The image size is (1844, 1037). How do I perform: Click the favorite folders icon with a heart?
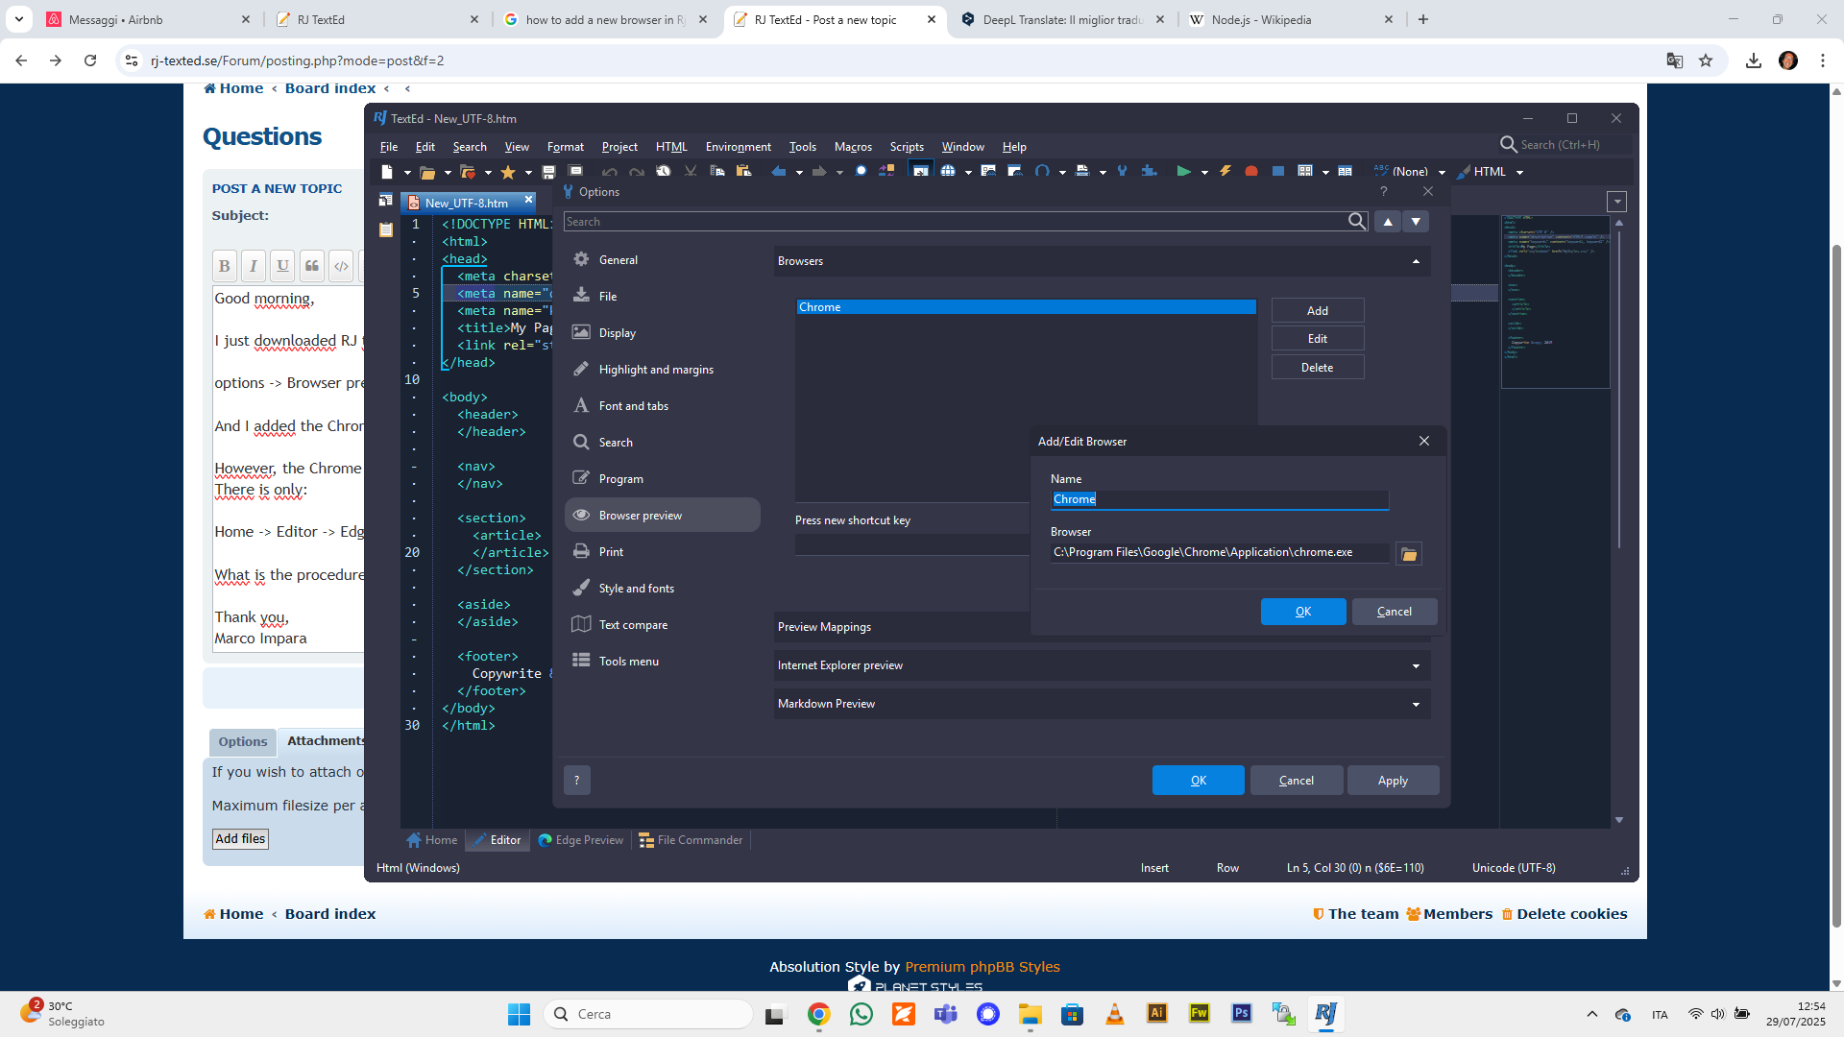(468, 172)
